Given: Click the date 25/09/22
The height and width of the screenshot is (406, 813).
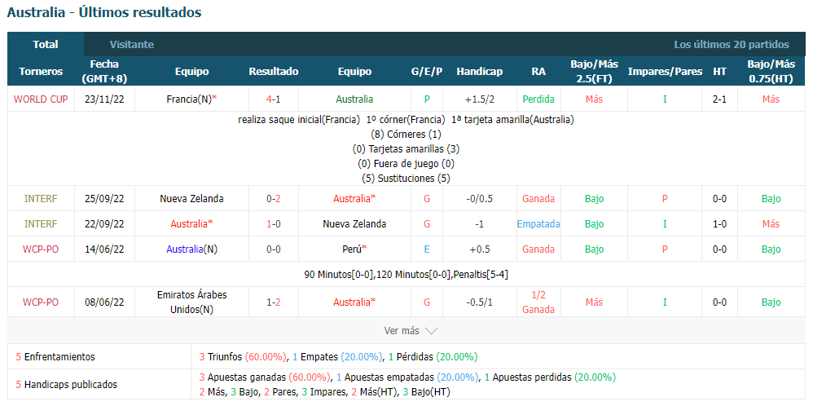Looking at the screenshot, I should 104,198.
